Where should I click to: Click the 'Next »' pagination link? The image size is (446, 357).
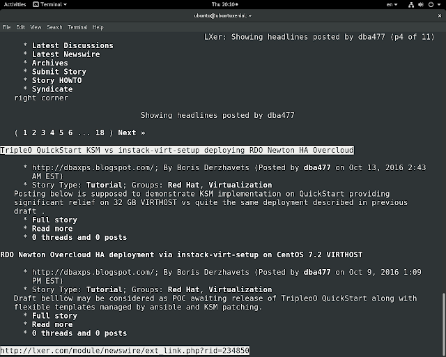pyautogui.click(x=132, y=132)
